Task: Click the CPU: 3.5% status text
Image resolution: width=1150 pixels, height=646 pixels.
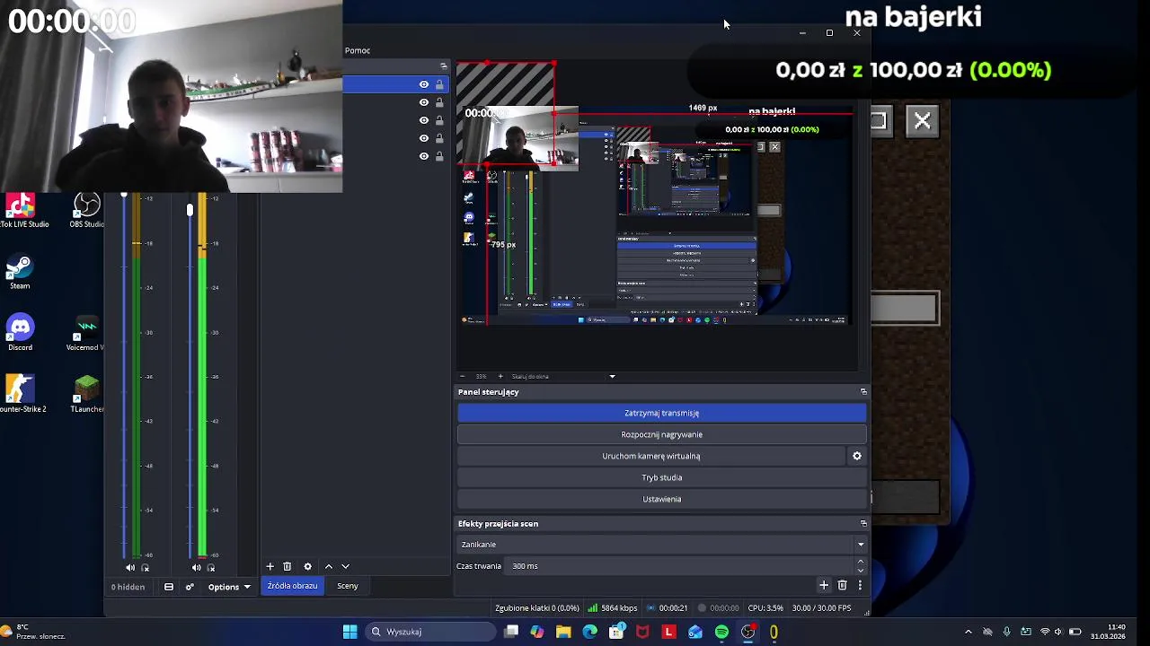Action: click(x=765, y=608)
